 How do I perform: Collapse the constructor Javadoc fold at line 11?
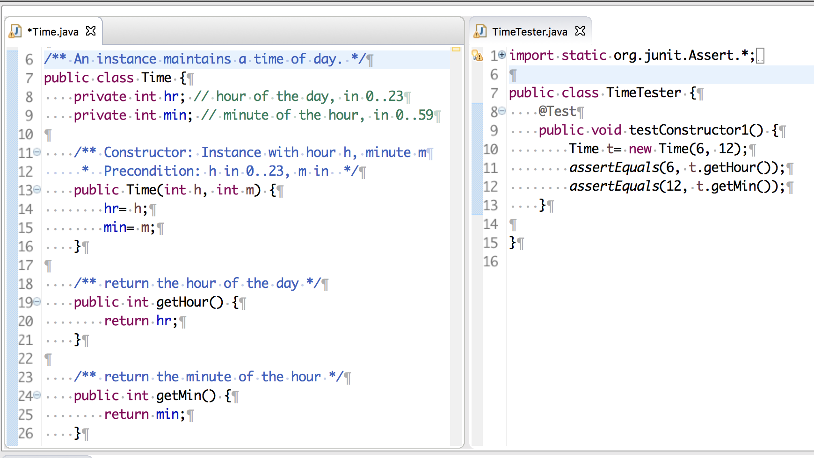pos(36,152)
